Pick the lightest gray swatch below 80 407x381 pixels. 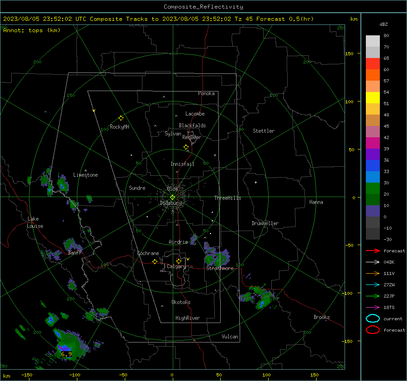click(x=373, y=41)
